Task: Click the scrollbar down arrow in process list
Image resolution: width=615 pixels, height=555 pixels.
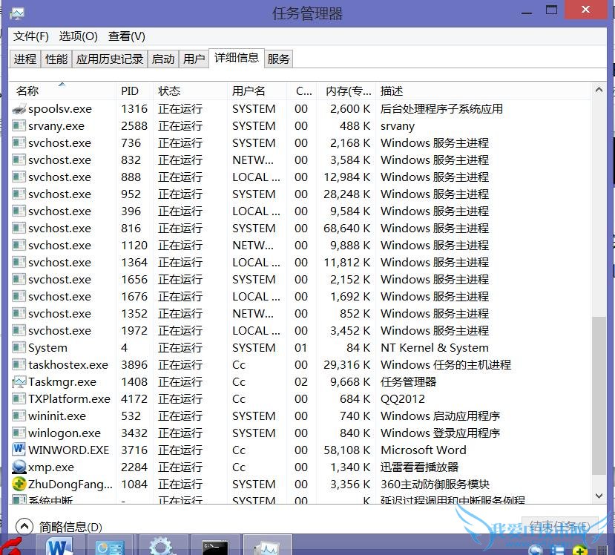Action: [599, 496]
